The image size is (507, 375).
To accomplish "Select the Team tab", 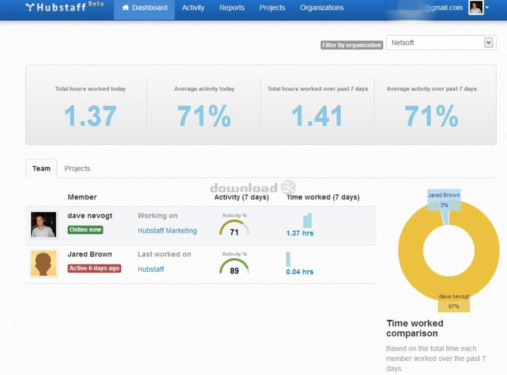I will [x=41, y=169].
